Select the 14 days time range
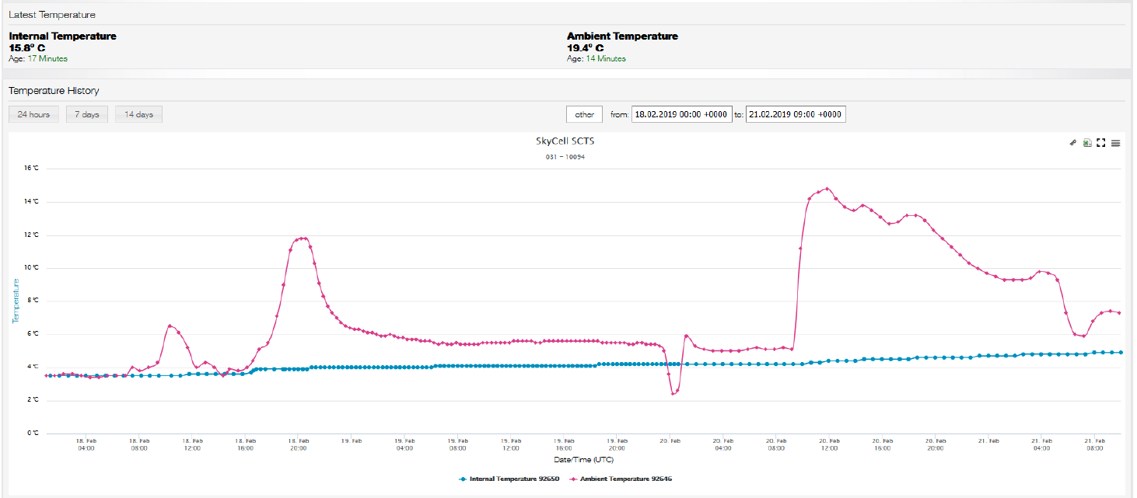1137x498 pixels. [x=138, y=114]
